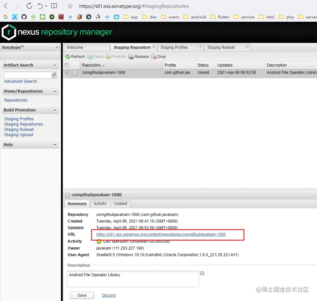Sort by the Description column header
Screen dimensions: 317x301
click(291, 65)
